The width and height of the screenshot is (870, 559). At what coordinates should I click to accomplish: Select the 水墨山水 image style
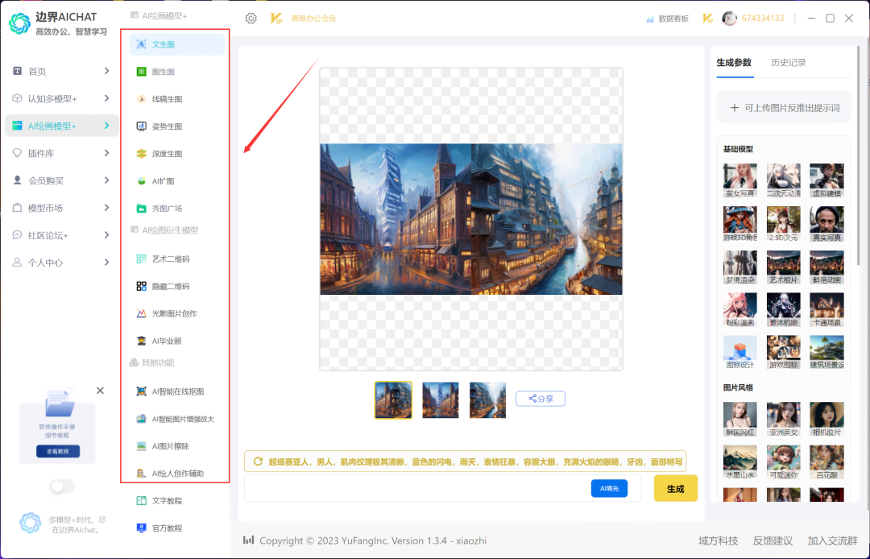pos(740,462)
